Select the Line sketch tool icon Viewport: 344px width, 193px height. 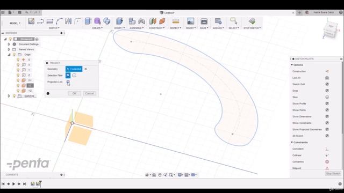tap(41, 21)
